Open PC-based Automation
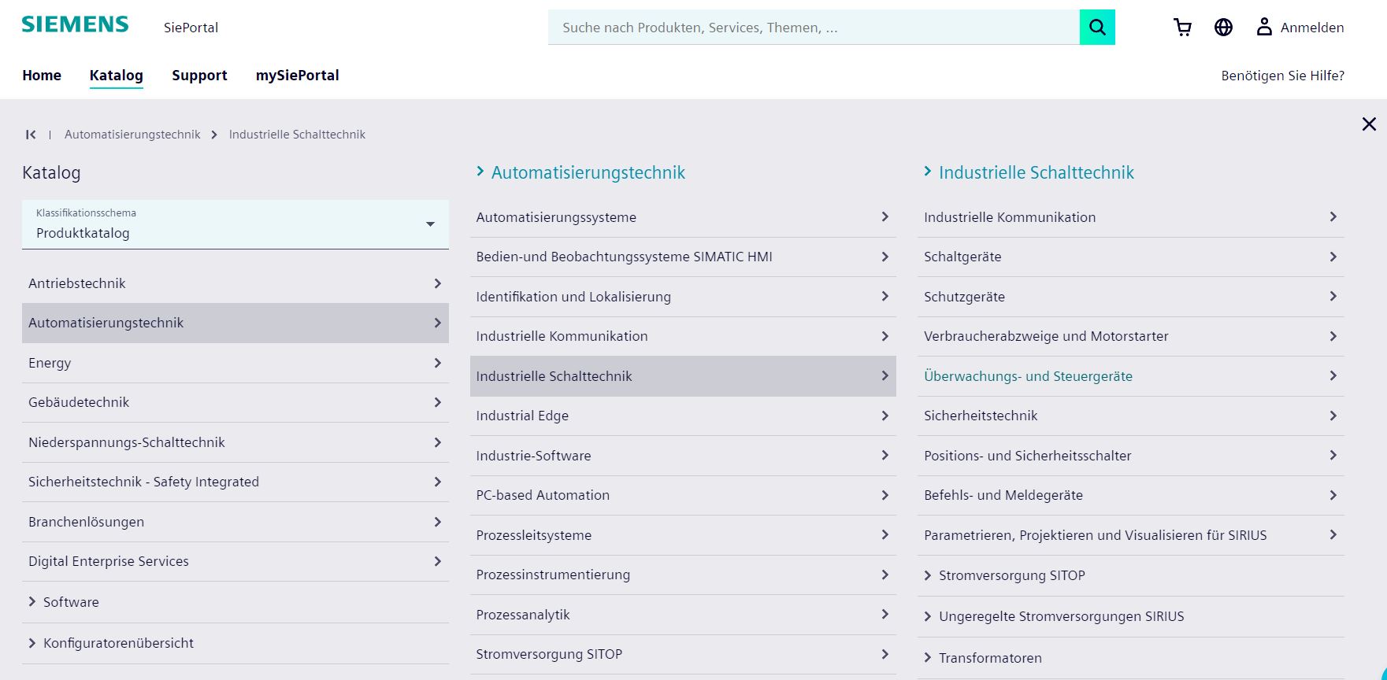Viewport: 1387px width, 680px height. 683,495
